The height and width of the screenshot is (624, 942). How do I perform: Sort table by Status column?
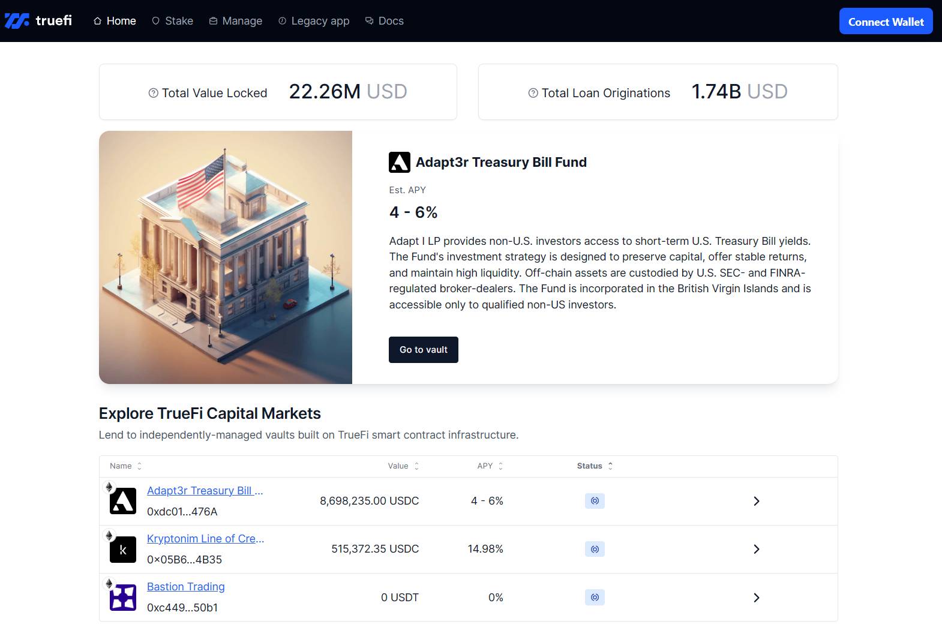595,466
